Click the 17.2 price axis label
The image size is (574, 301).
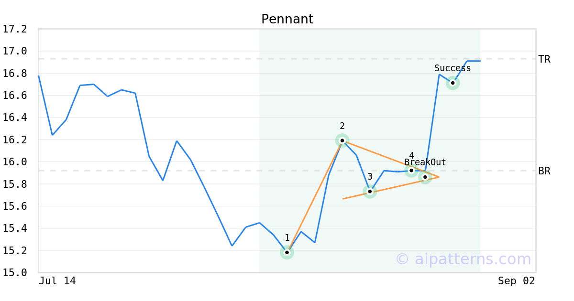pos(15,29)
